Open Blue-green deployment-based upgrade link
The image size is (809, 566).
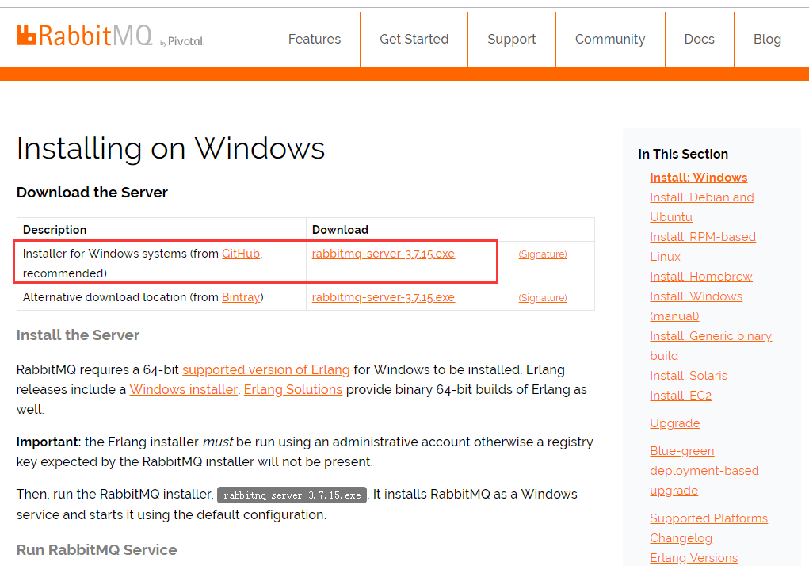(x=704, y=471)
